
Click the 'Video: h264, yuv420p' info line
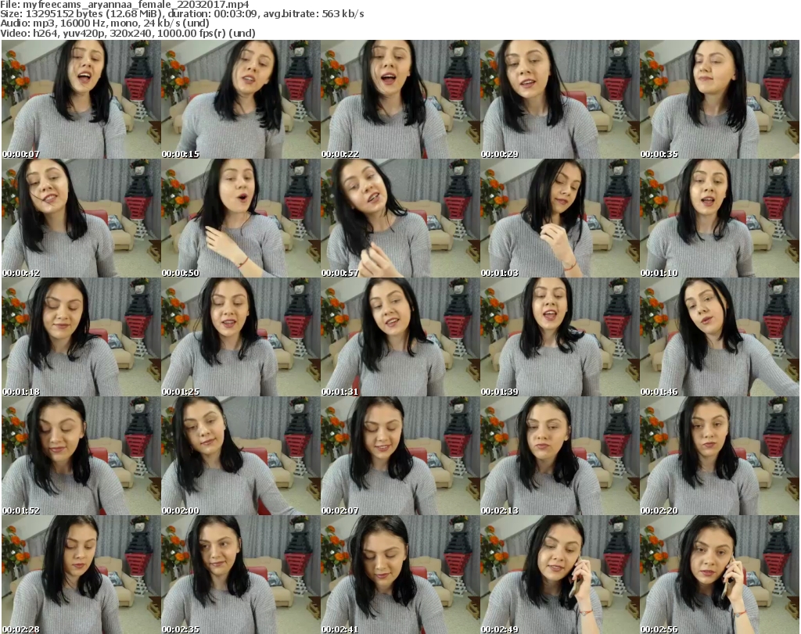tap(128, 33)
